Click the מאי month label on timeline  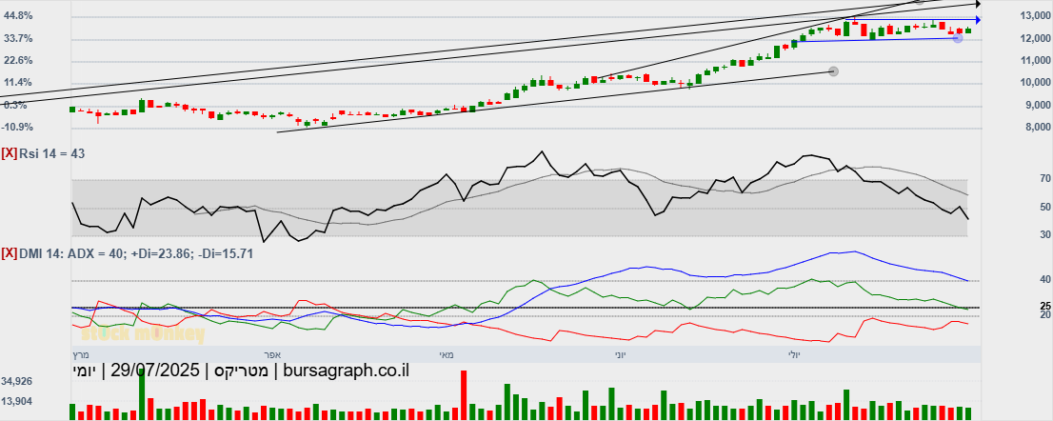pos(446,354)
